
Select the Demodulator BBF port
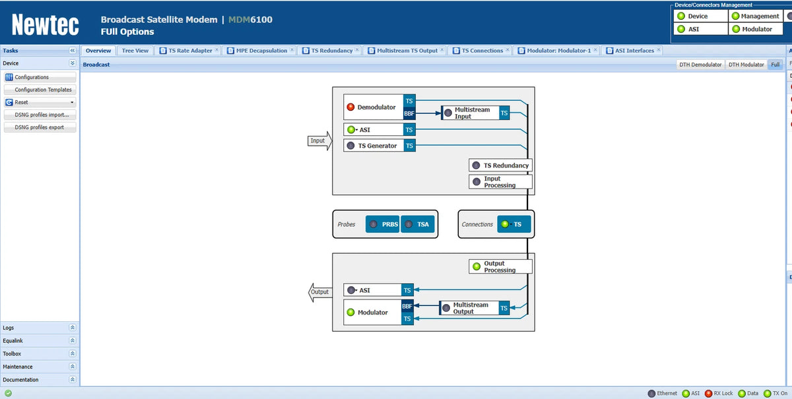tap(409, 113)
